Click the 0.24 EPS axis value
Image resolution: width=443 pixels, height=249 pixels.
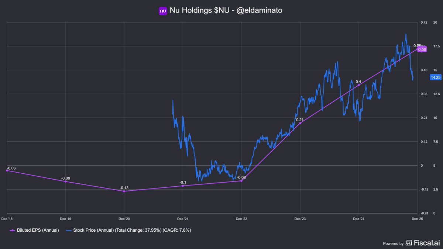click(423, 118)
